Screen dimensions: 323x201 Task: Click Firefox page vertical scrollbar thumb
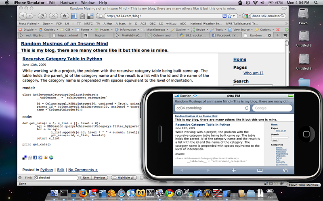click(287, 43)
